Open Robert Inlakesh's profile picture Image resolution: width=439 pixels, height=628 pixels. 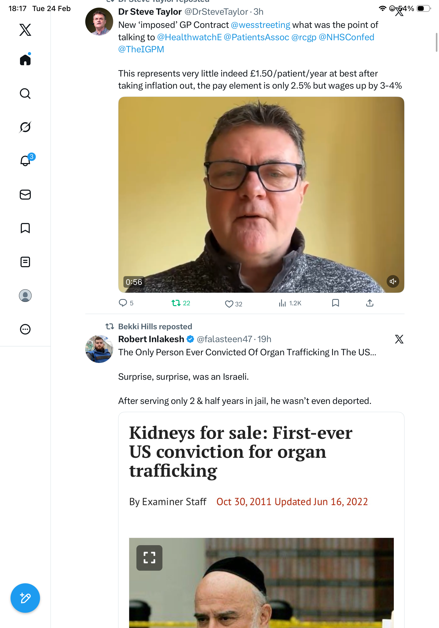[99, 349]
